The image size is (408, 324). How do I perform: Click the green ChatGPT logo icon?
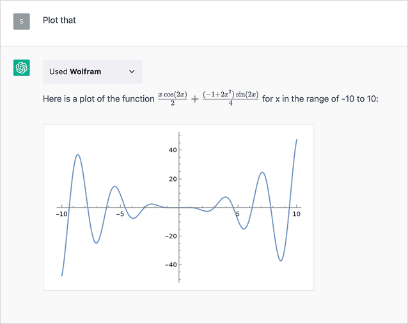[x=21, y=68]
